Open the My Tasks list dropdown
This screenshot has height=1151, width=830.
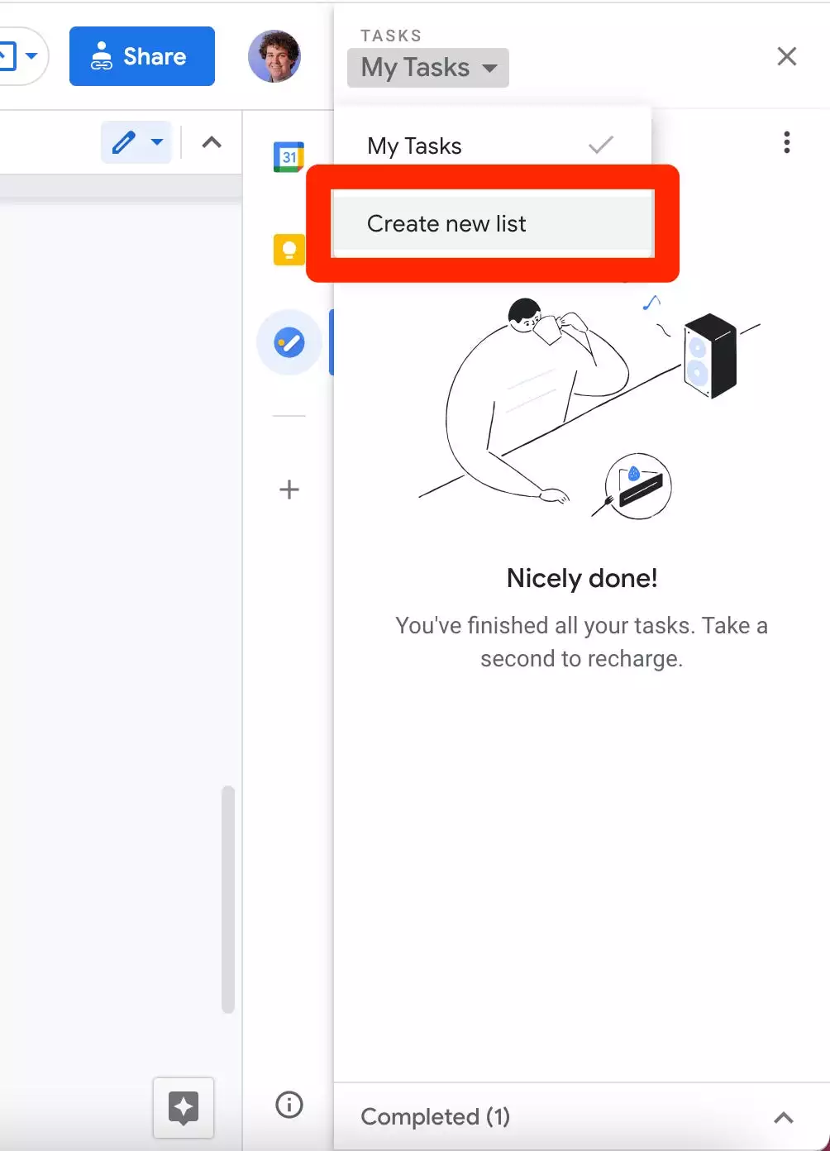pos(427,68)
